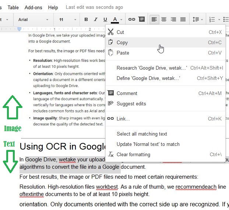Toggle Underline formatting in toolbar
The image size is (229, 210).
(x=105, y=20)
